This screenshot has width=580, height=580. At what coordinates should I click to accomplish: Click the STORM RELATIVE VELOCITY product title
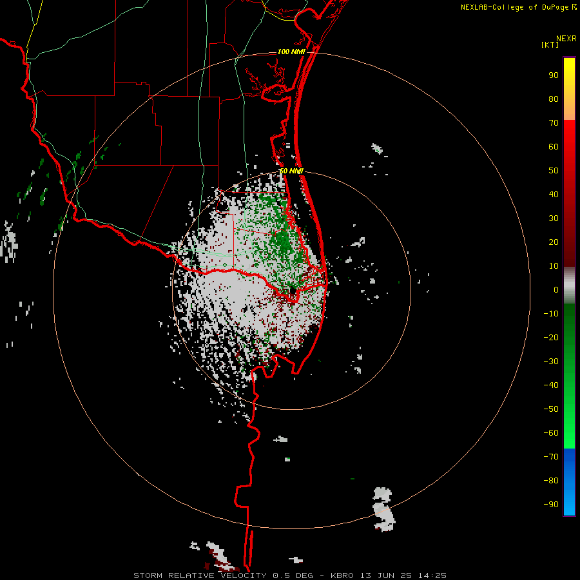200,575
